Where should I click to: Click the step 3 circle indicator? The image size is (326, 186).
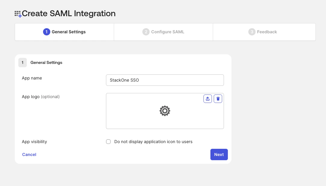[251, 32]
